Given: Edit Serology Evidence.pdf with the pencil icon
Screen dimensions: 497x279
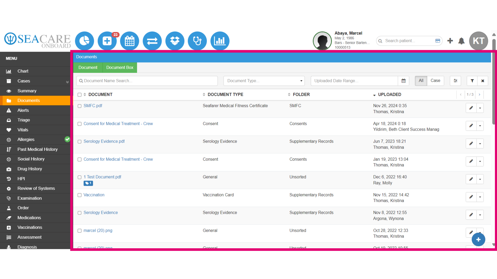Looking at the screenshot, I should [471, 144].
